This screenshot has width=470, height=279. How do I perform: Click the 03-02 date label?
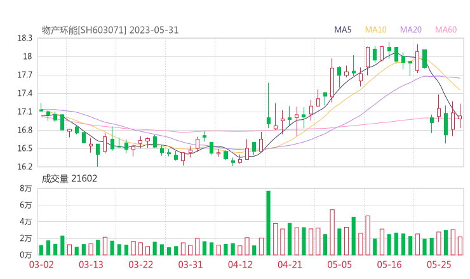click(41, 264)
